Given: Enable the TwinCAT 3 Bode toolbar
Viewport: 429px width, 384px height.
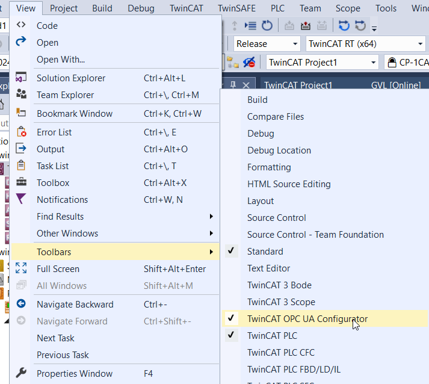Looking at the screenshot, I should 325,285.
